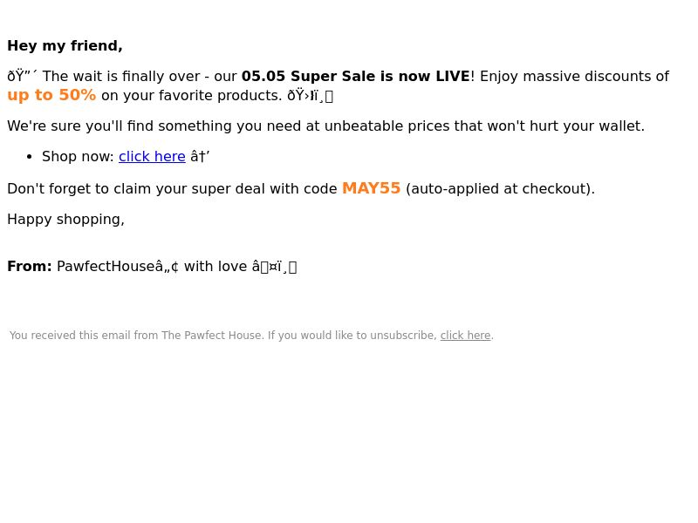Click the garbled heart symbol after with love

[274, 267]
